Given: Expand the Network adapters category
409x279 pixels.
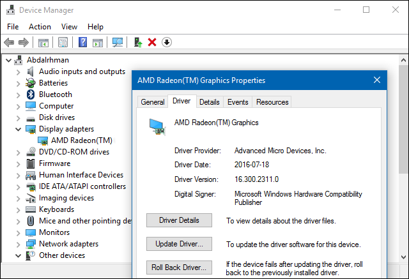Looking at the screenshot, I should click(x=19, y=245).
